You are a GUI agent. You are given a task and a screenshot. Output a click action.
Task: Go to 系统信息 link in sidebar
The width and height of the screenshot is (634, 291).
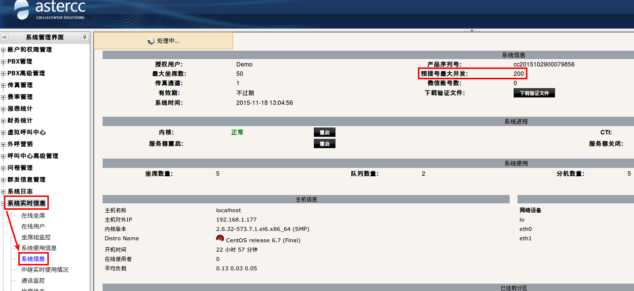point(33,259)
